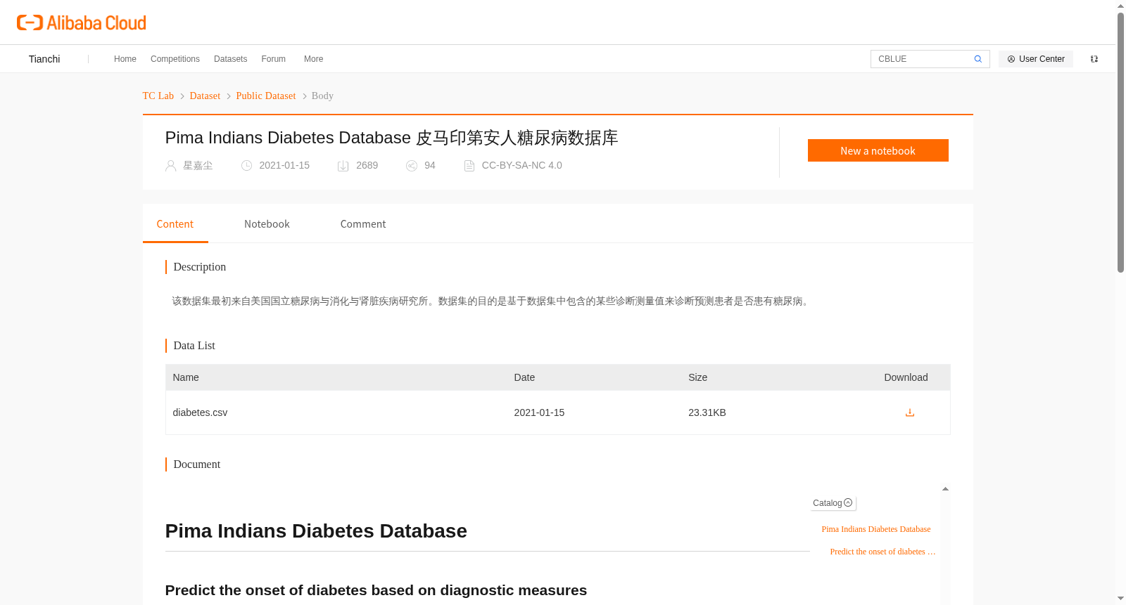Open the Forum navigation item
The height and width of the screenshot is (605, 1126).
click(274, 59)
